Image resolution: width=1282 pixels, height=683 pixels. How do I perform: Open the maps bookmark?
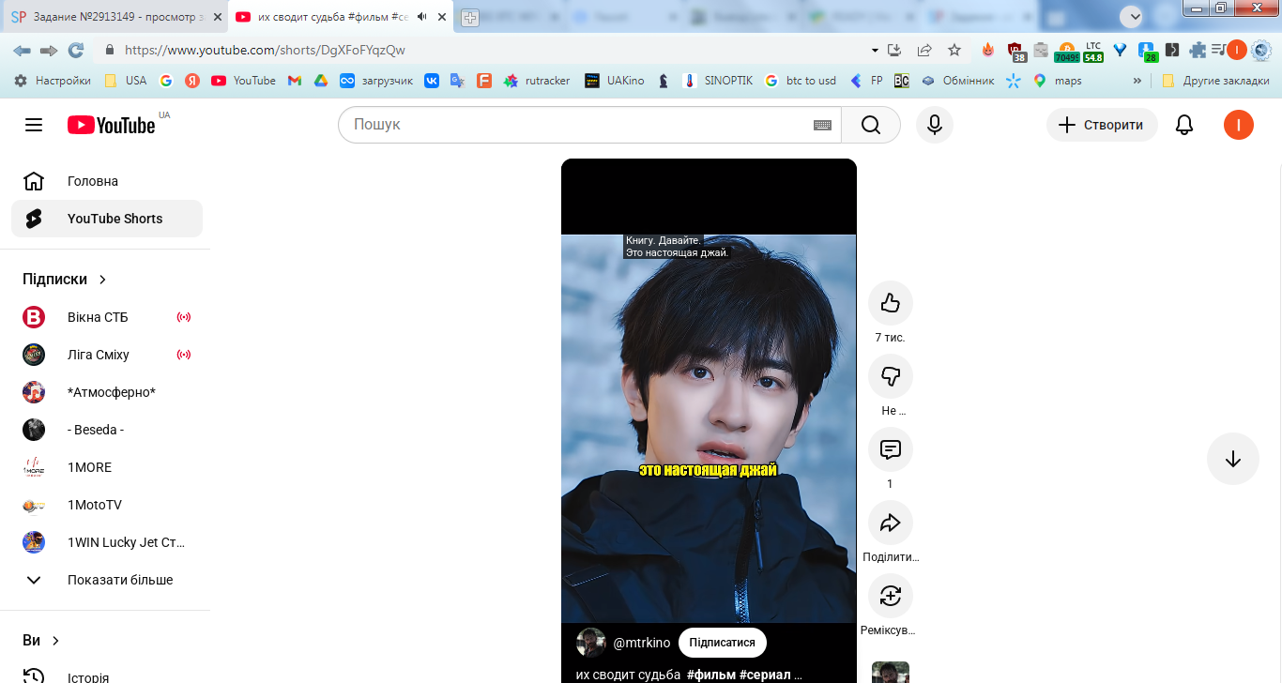(1058, 81)
